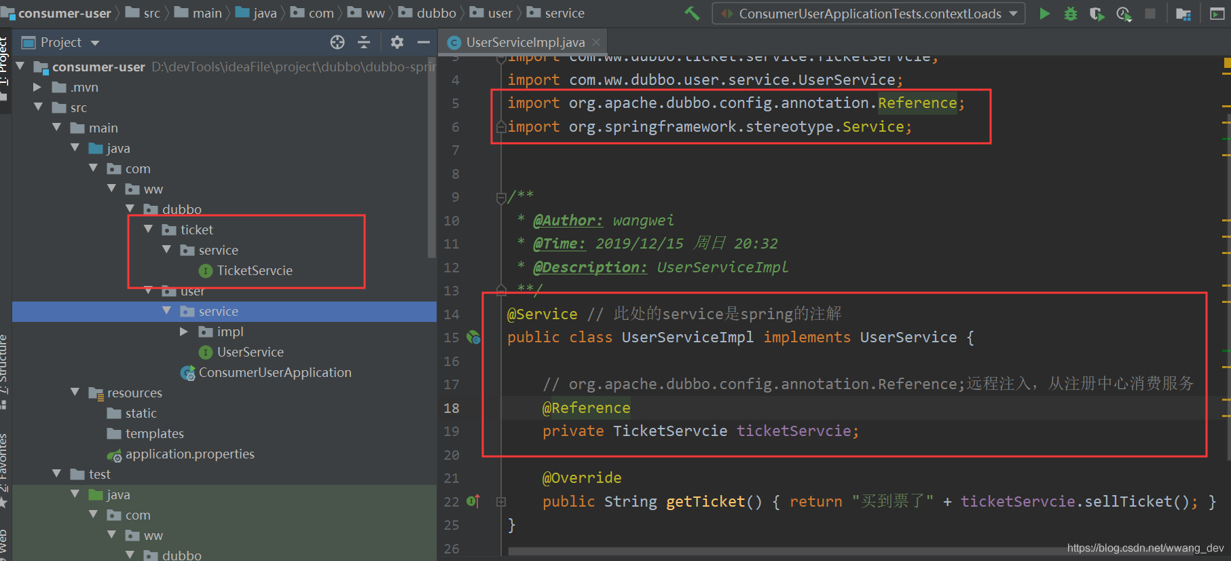Open Project panel settings gear
Image resolution: width=1231 pixels, height=561 pixels.
[397, 42]
